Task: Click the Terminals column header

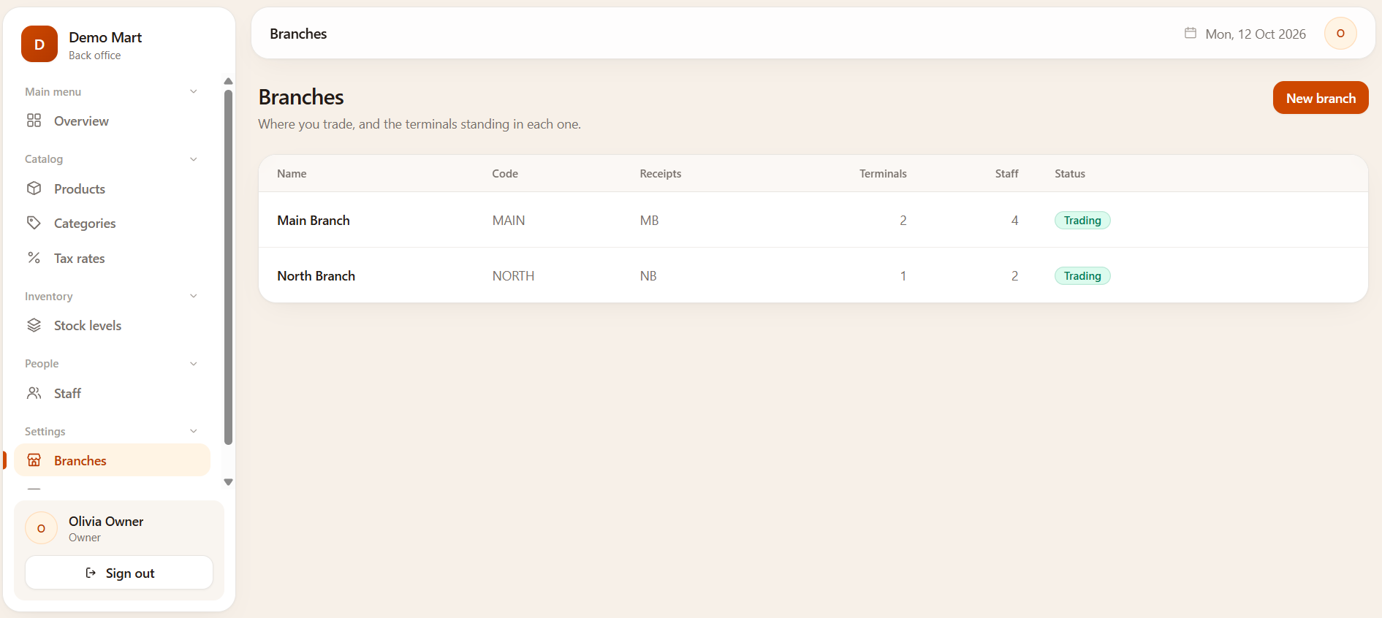Action: pos(883,173)
